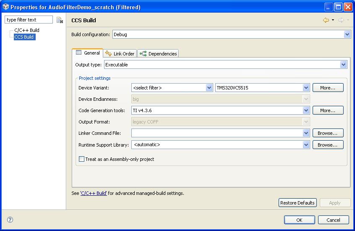Expand the Code Generation tools dropdown
The width and height of the screenshot is (355, 231).
pyautogui.click(x=306, y=110)
